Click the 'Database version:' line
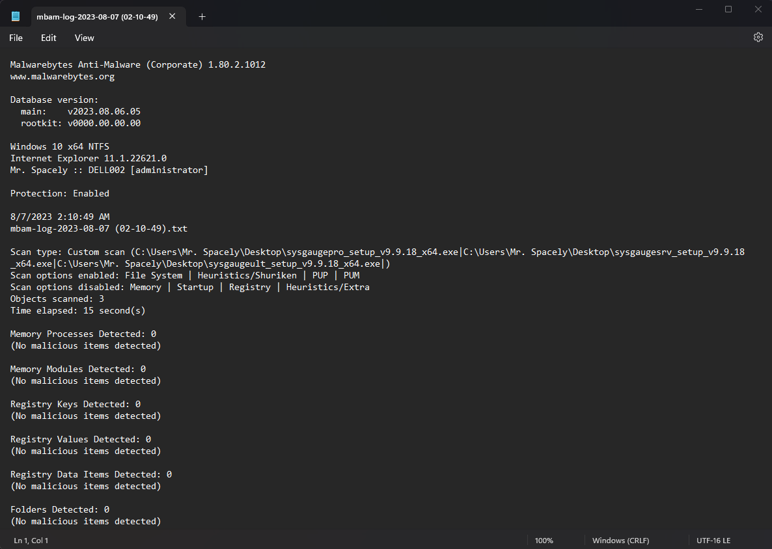The height and width of the screenshot is (549, 772). click(x=54, y=100)
